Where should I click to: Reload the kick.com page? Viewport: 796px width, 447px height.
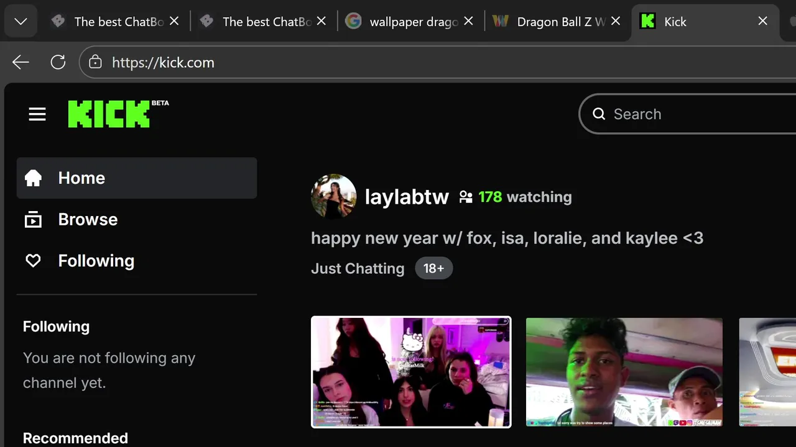(58, 62)
